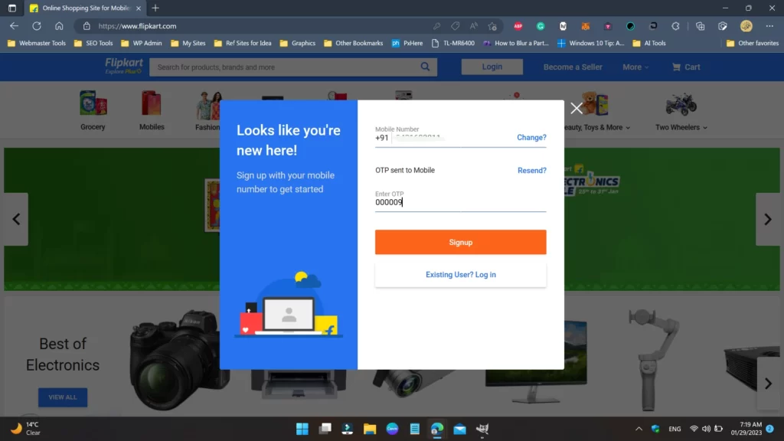Screen dimensions: 784x441
Task: Open weather widget showing 14°C
Action: click(26, 429)
